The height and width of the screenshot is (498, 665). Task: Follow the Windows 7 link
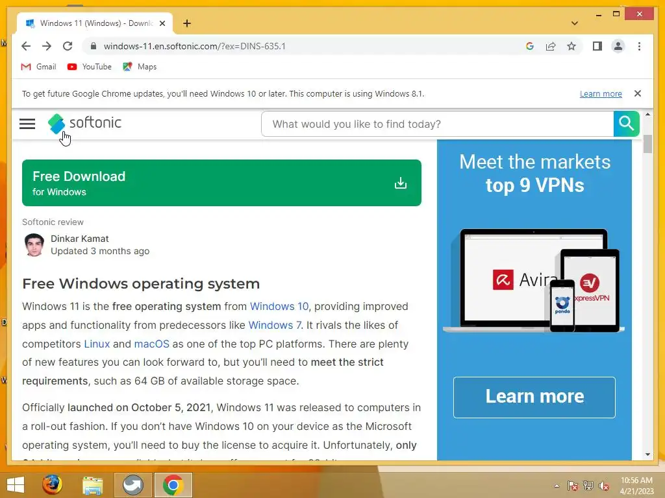275,325
